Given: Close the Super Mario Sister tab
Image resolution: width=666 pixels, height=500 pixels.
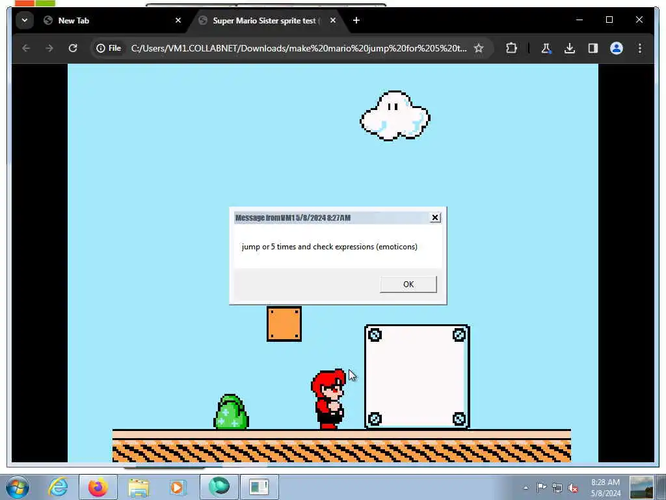Looking at the screenshot, I should point(333,20).
